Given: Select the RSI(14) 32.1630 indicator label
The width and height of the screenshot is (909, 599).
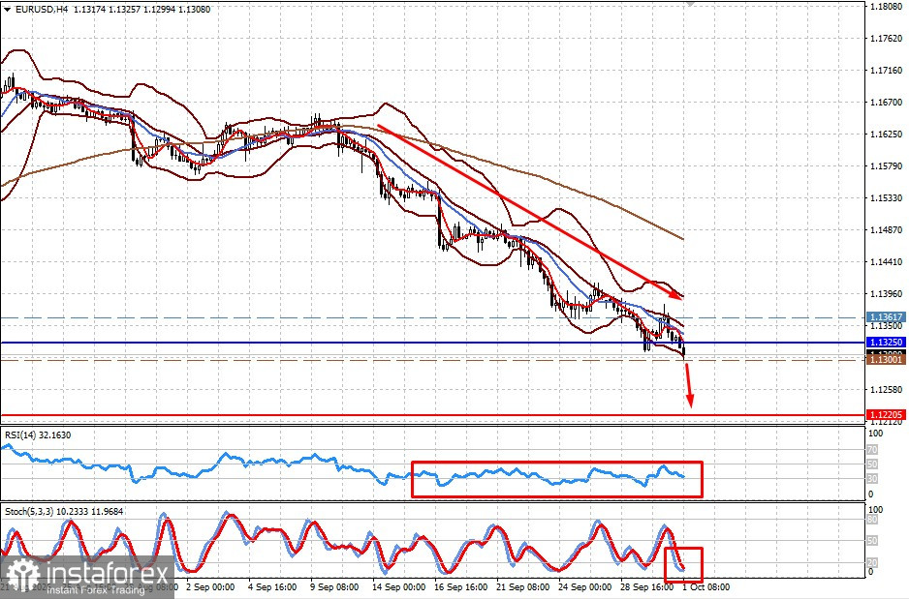Looking at the screenshot, I should pyautogui.click(x=38, y=434).
